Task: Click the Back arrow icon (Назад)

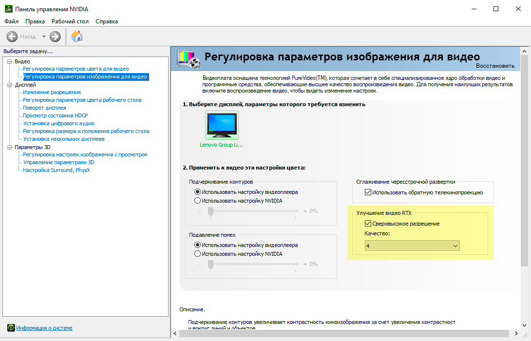Action: [x=12, y=37]
